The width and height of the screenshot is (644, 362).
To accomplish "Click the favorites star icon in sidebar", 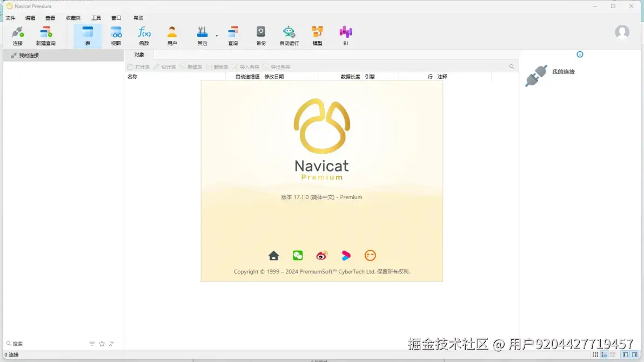I will [102, 344].
